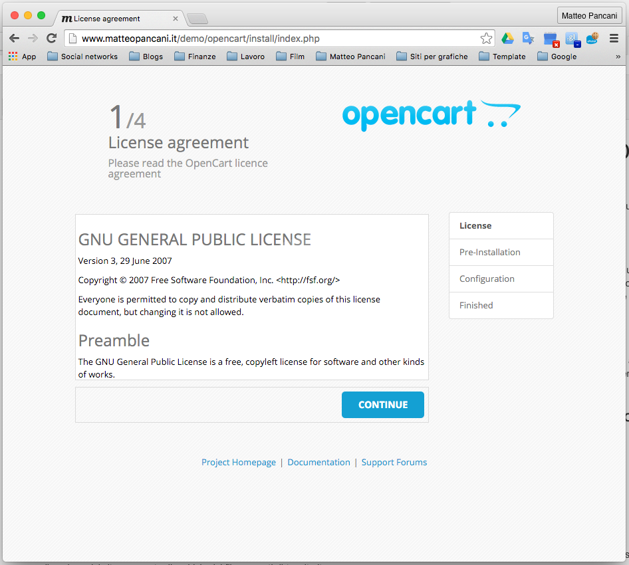Image resolution: width=629 pixels, height=565 pixels.
Task: Click the browser forward arrow
Action: [33, 39]
